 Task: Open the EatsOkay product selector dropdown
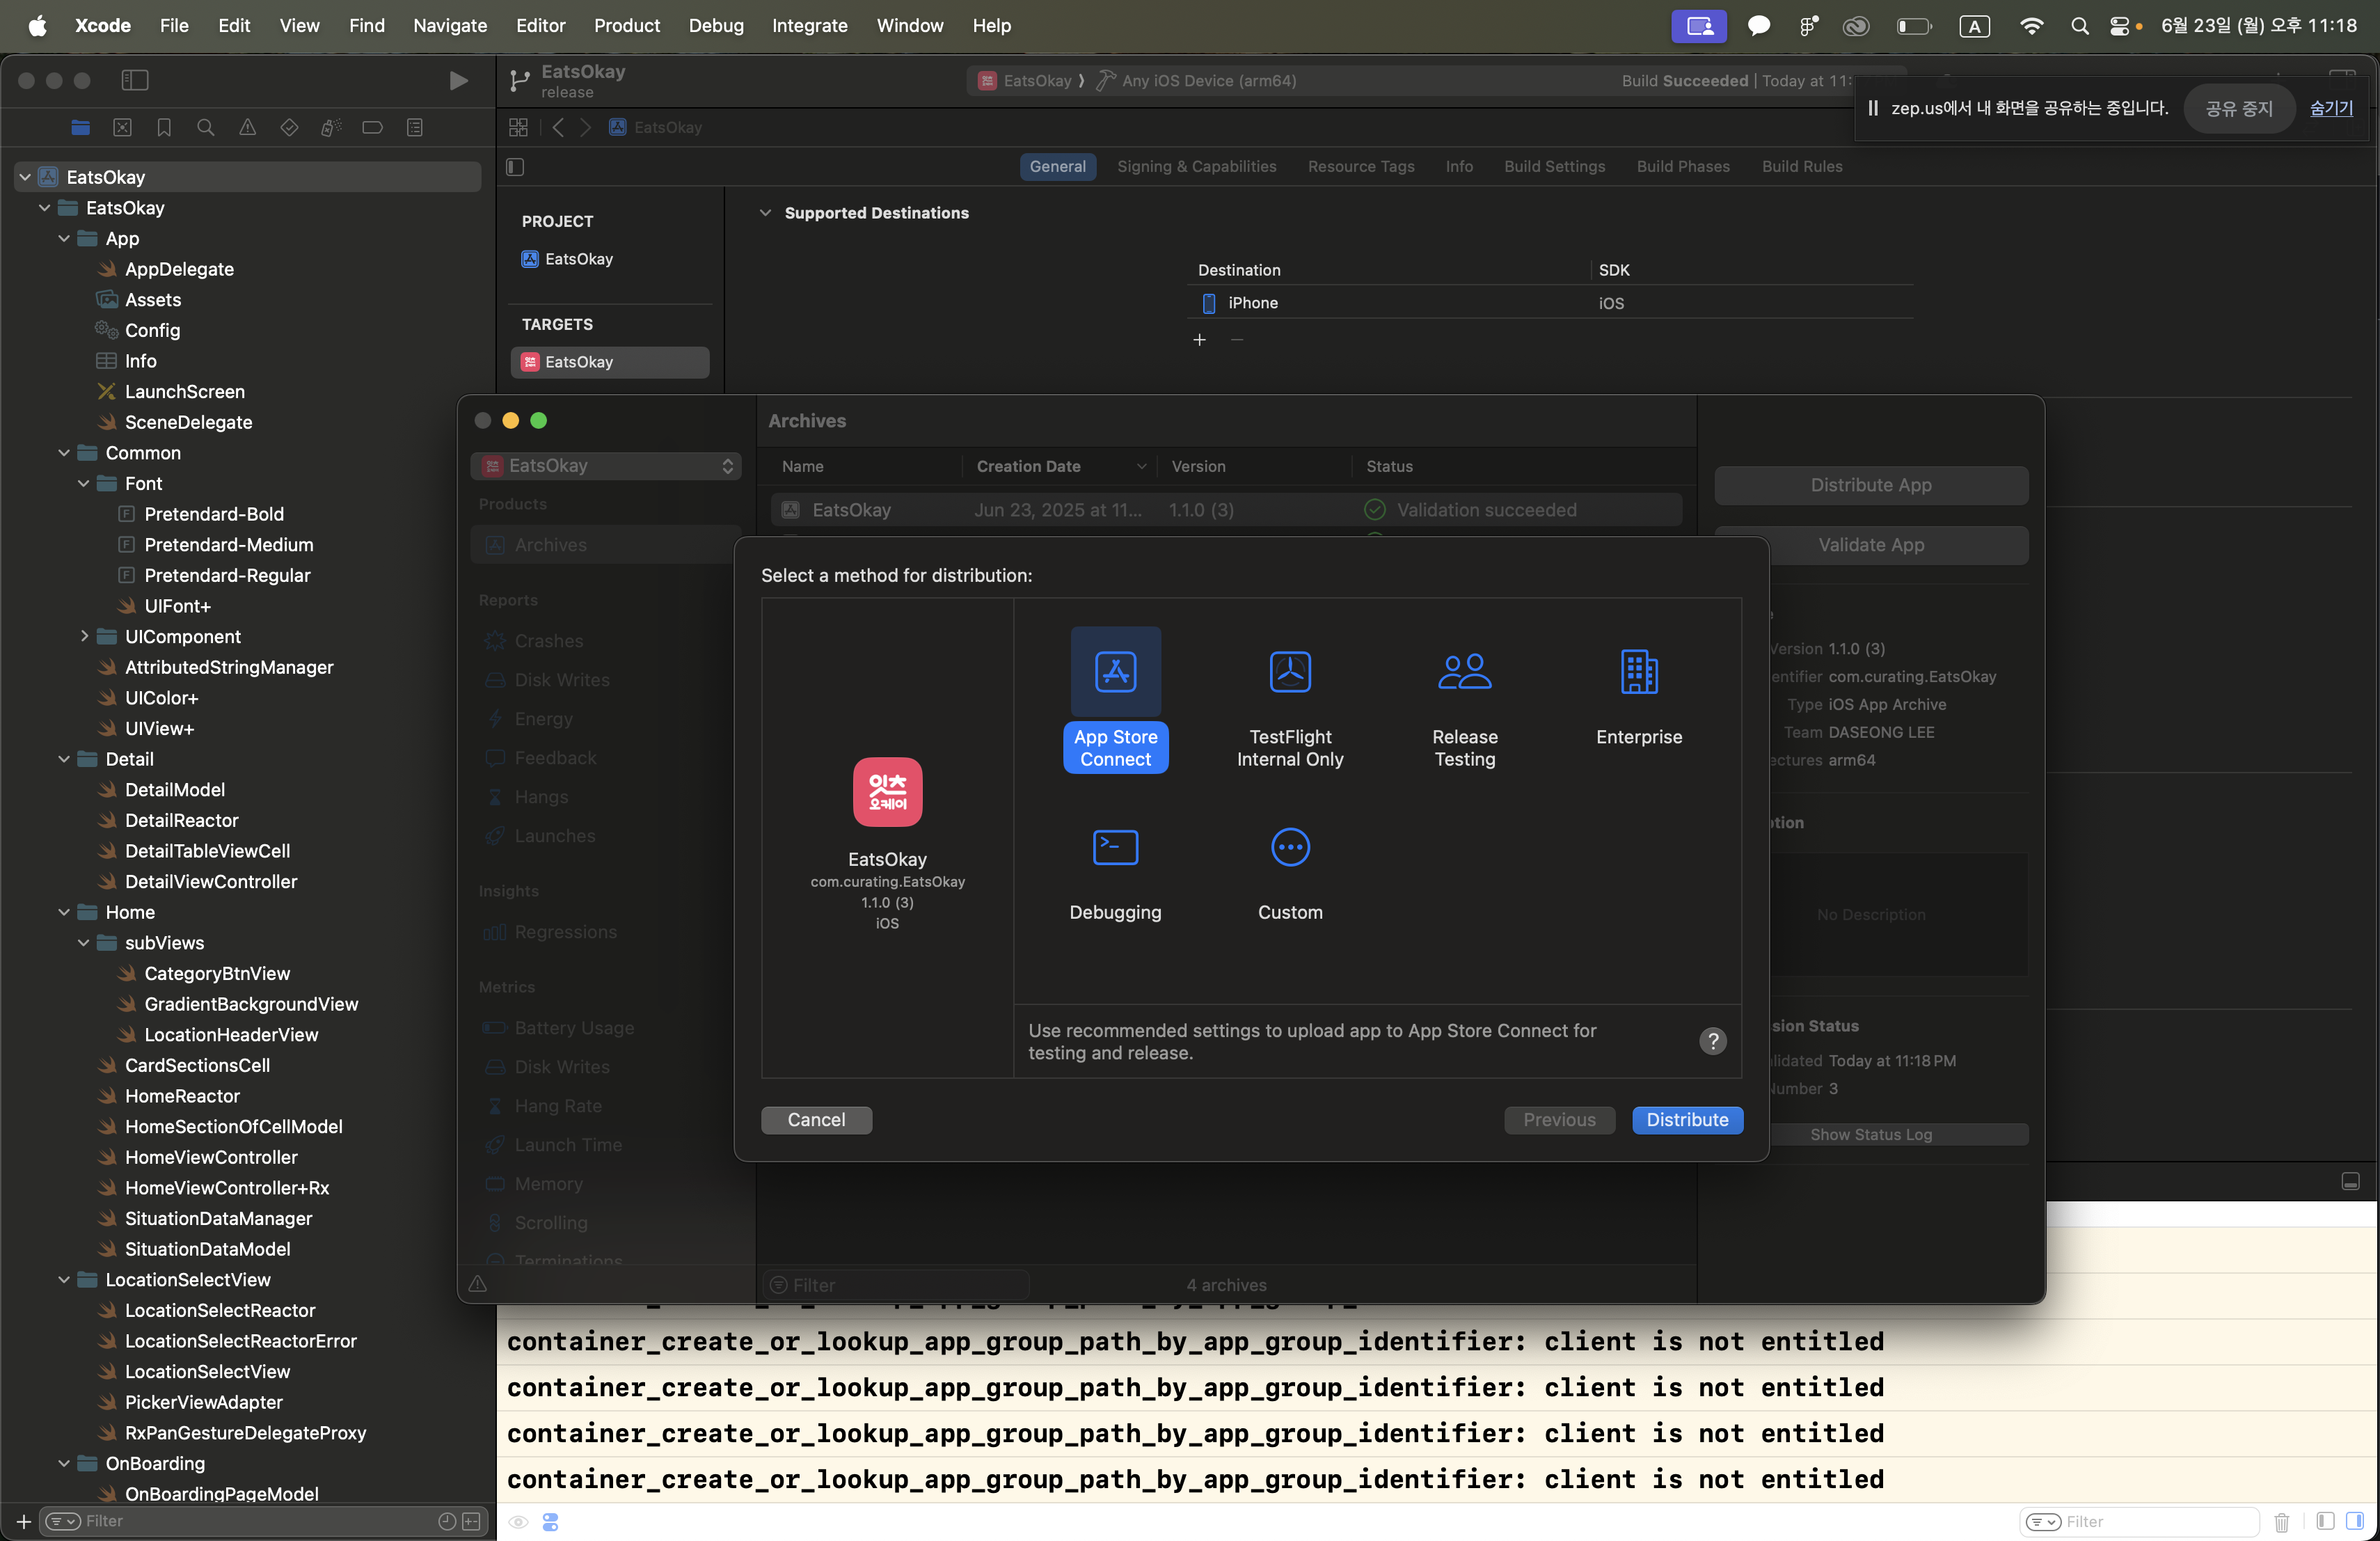point(607,466)
